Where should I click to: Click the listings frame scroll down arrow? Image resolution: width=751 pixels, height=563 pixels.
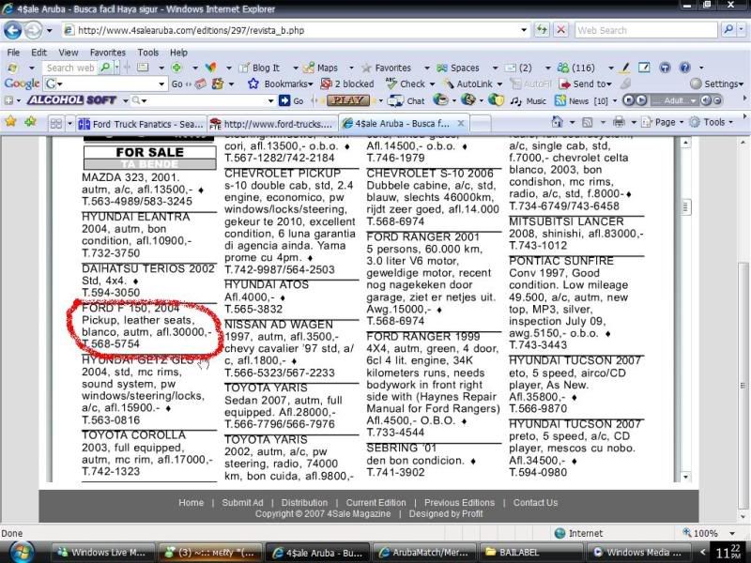point(685,477)
